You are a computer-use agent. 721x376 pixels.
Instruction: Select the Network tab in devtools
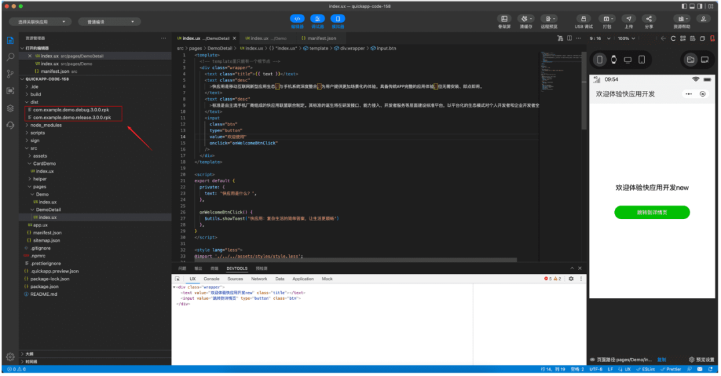pos(259,279)
